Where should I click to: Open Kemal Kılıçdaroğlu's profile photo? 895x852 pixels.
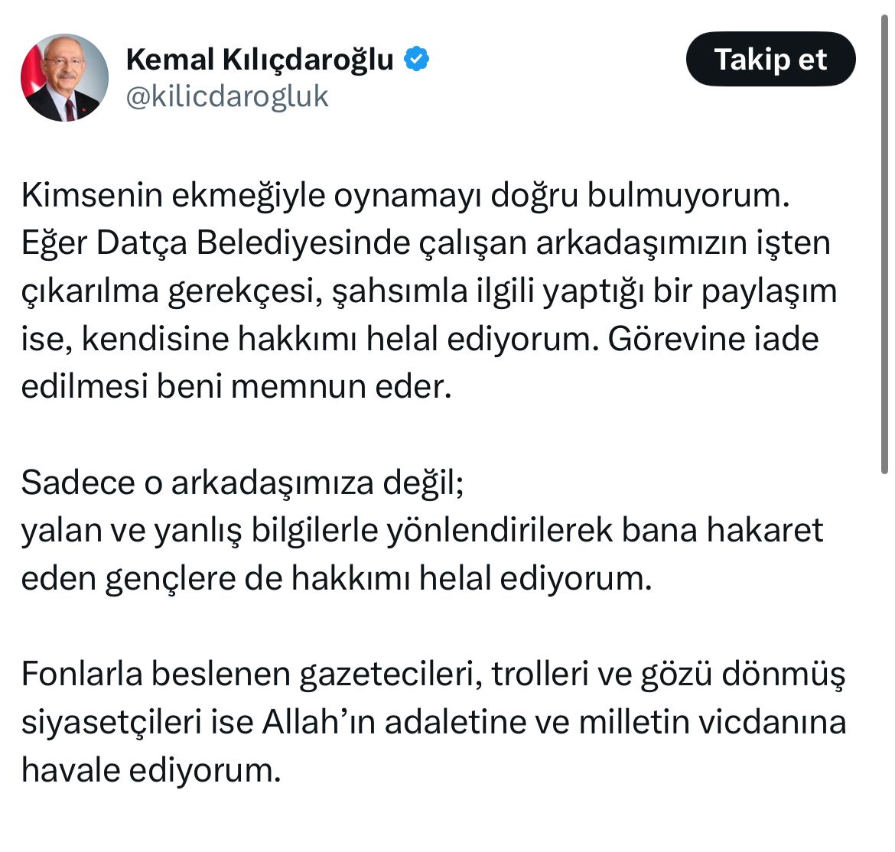pos(64,77)
